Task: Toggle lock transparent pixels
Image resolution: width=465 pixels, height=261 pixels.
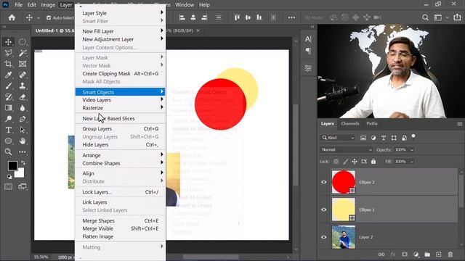Action: pyautogui.click(x=336, y=162)
